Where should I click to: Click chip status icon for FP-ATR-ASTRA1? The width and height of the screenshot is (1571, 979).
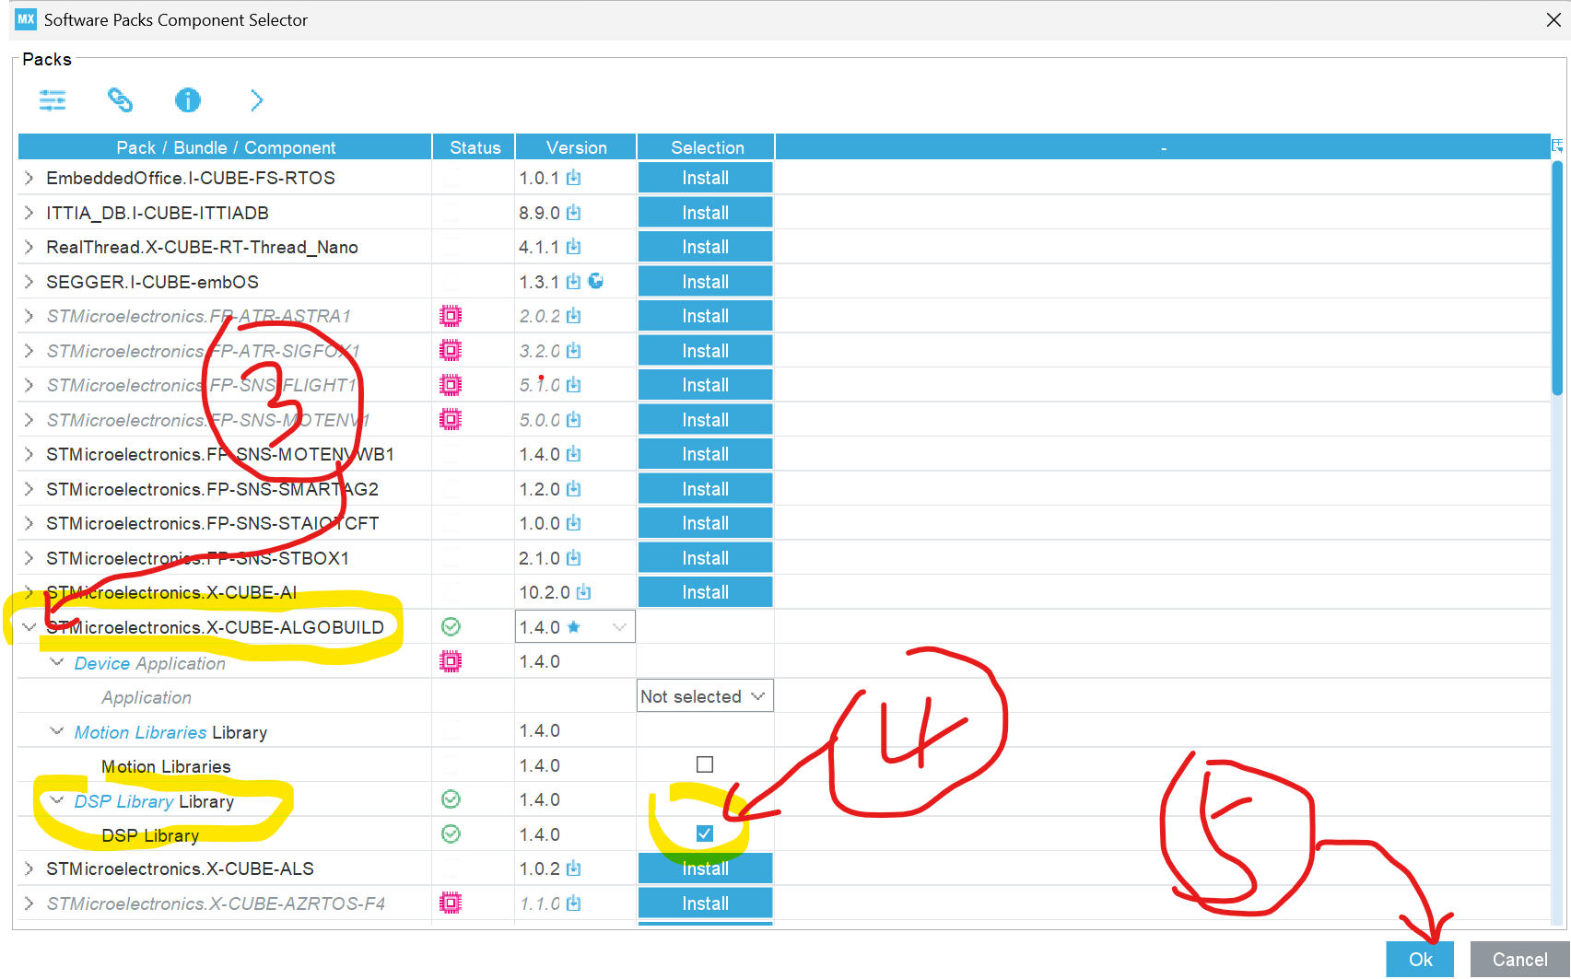pyautogui.click(x=451, y=316)
